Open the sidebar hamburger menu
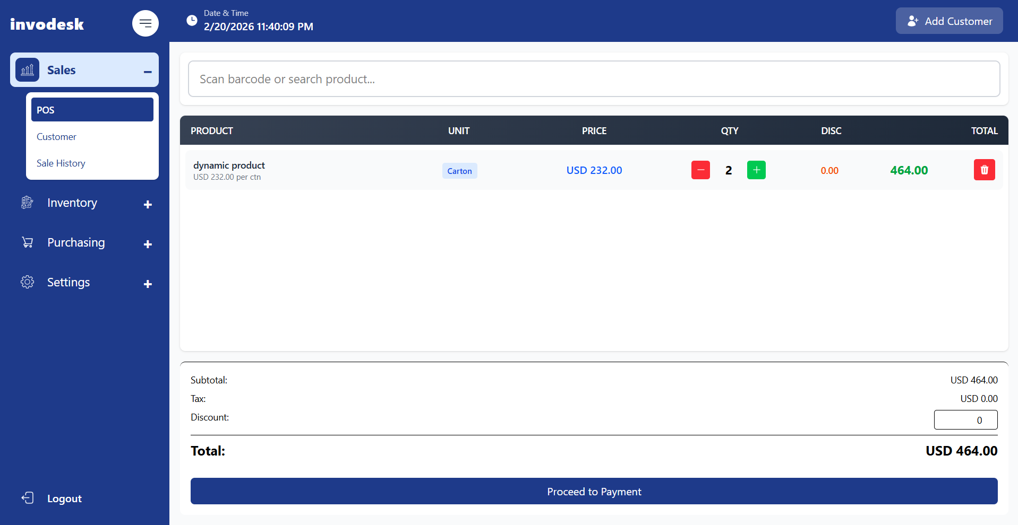The image size is (1018, 525). coord(145,23)
